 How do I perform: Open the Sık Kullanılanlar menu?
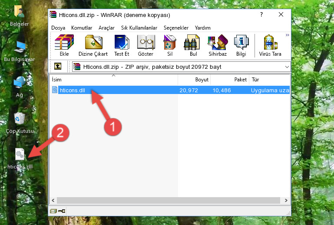tap(139, 28)
